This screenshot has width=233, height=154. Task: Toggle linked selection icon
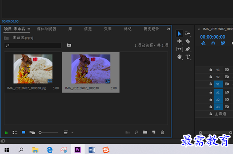pos(223,43)
